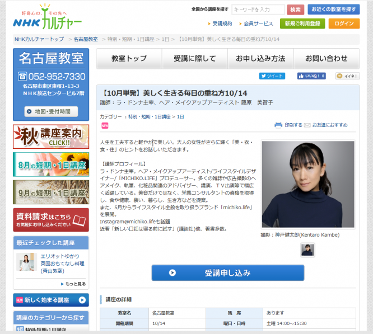373x334 pixels.
Task: Open 地図・受付時間 for Nagoya classroom
Action: (51, 111)
